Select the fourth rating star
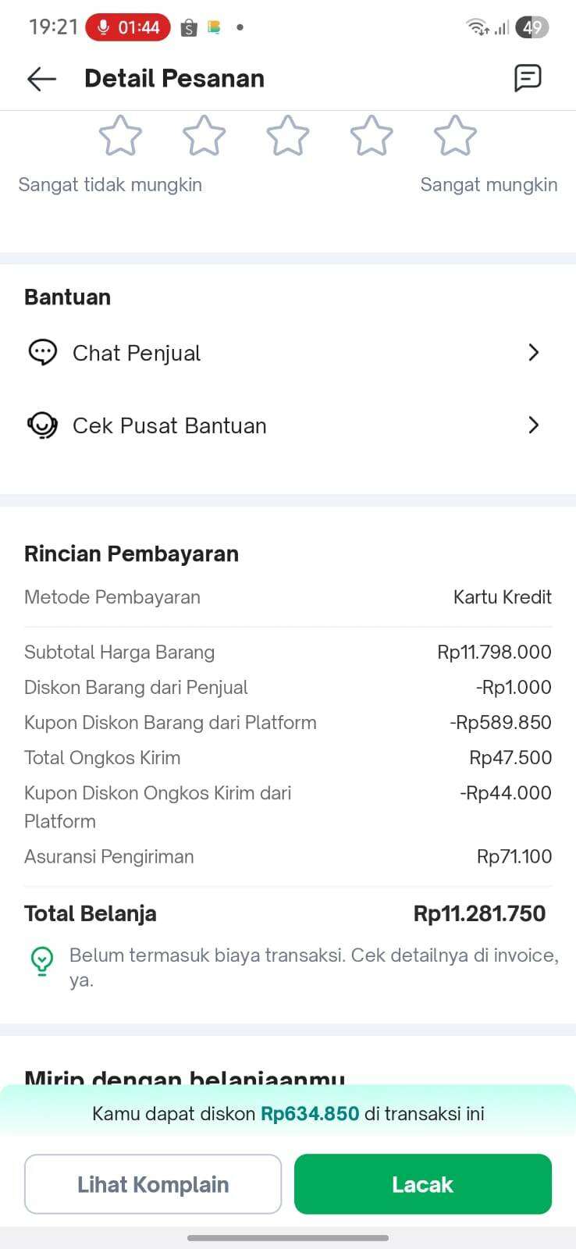Image resolution: width=576 pixels, height=1249 pixels. click(372, 136)
